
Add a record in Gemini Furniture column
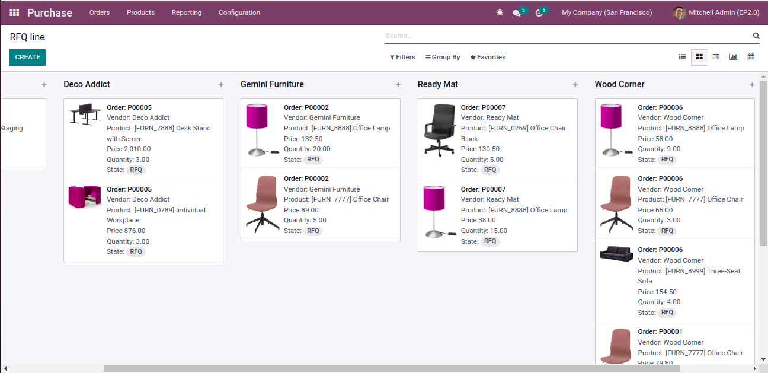pos(398,85)
